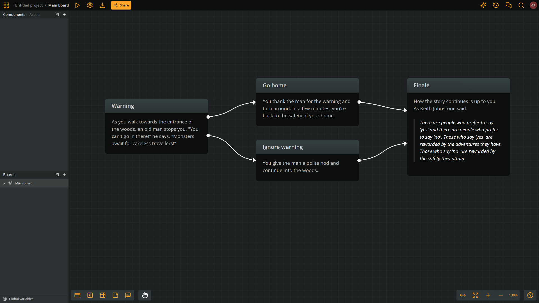Select the Components tab
Screen dimensions: 539x303
pos(14,15)
